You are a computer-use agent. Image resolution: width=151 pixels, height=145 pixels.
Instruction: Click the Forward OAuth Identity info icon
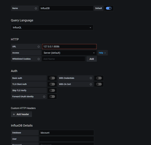click(x=44, y=96)
